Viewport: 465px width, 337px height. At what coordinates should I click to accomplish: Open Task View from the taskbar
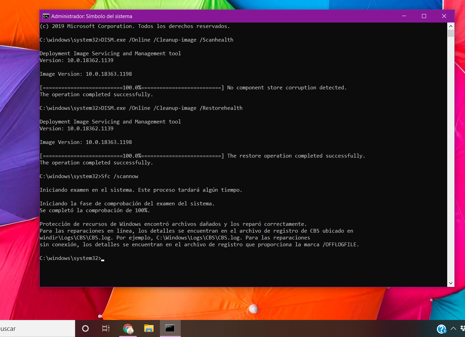106,328
